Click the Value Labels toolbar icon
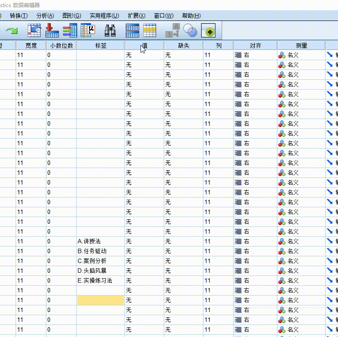The height and width of the screenshot is (337, 338). pos(172,30)
